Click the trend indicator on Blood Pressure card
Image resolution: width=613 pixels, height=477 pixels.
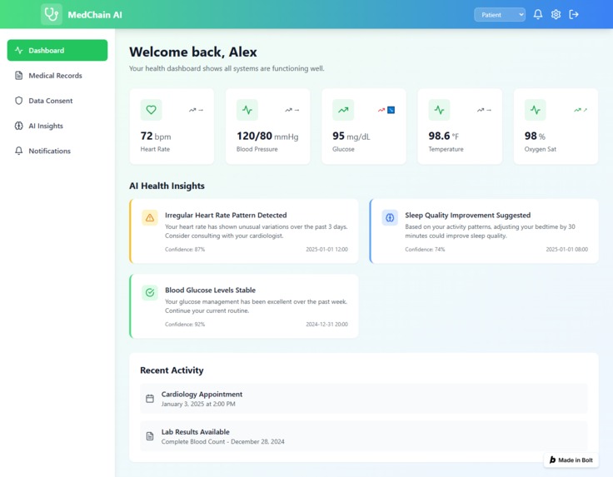[x=292, y=110]
